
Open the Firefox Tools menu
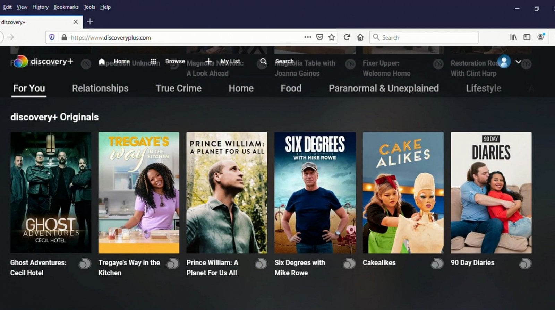point(89,7)
